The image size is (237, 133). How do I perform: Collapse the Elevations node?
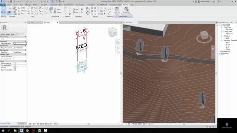point(222,40)
